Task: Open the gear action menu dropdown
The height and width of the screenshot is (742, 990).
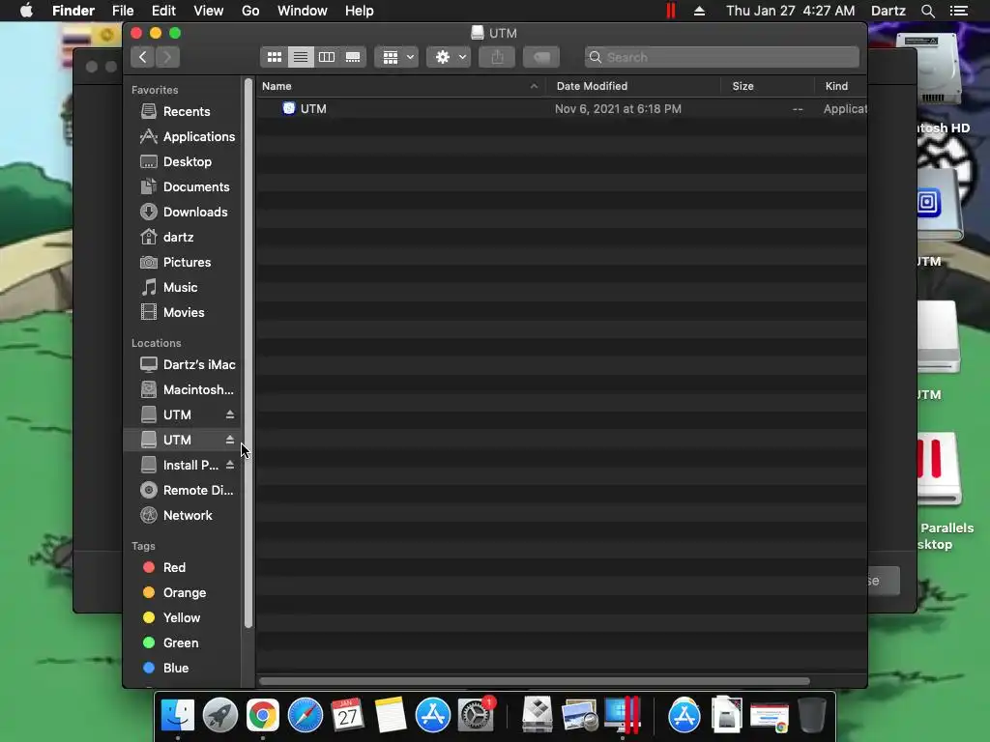Action: (449, 57)
